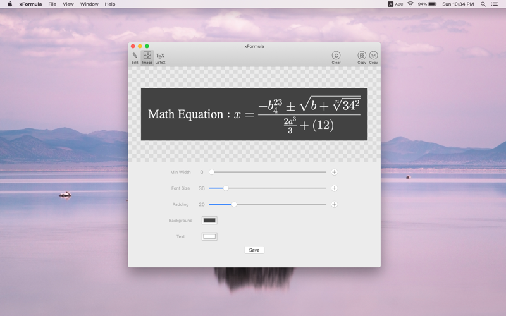Open the Background color swatch
506x316 pixels.
(209, 221)
